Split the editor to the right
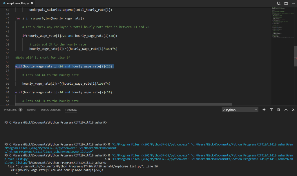Screen dimensions: 297x176 point(286,3)
